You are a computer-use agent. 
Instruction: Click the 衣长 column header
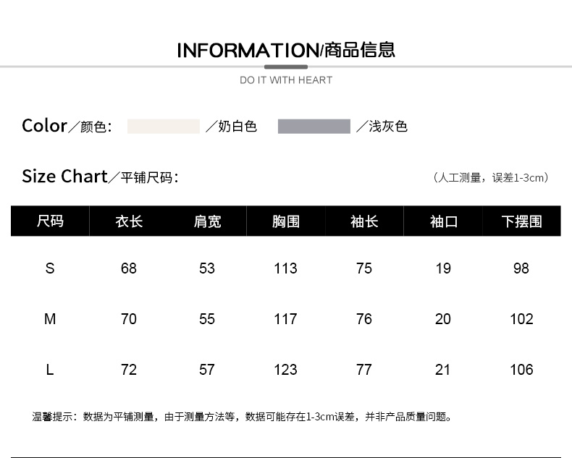(x=129, y=221)
